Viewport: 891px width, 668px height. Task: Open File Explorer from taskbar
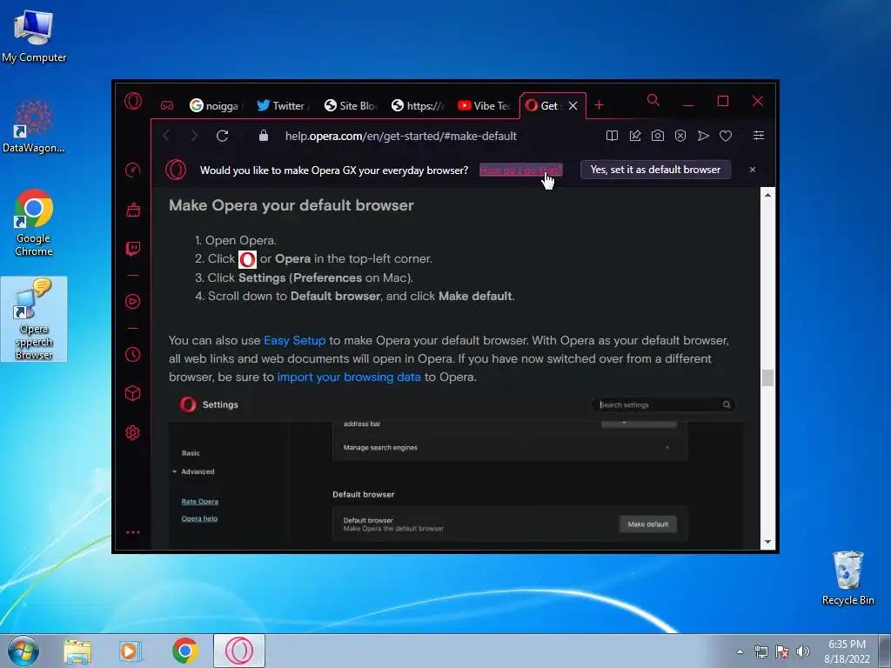pyautogui.click(x=77, y=651)
